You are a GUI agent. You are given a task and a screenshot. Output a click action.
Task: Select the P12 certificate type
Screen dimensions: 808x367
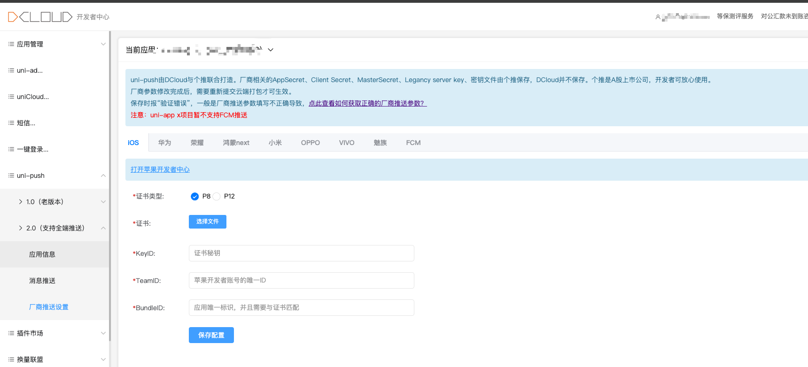(x=217, y=196)
